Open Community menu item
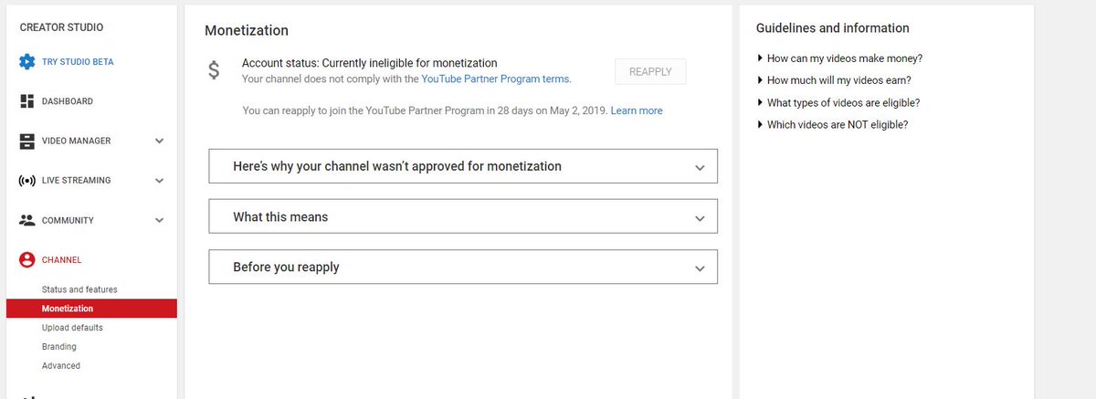1096x399 pixels. click(x=68, y=220)
